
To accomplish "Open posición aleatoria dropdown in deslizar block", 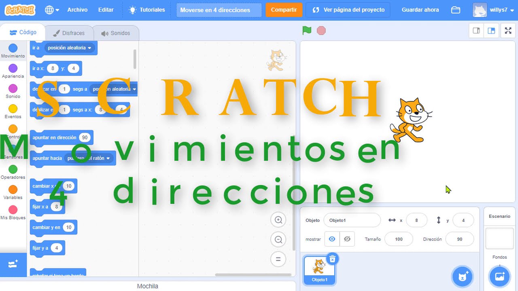I will (x=113, y=89).
